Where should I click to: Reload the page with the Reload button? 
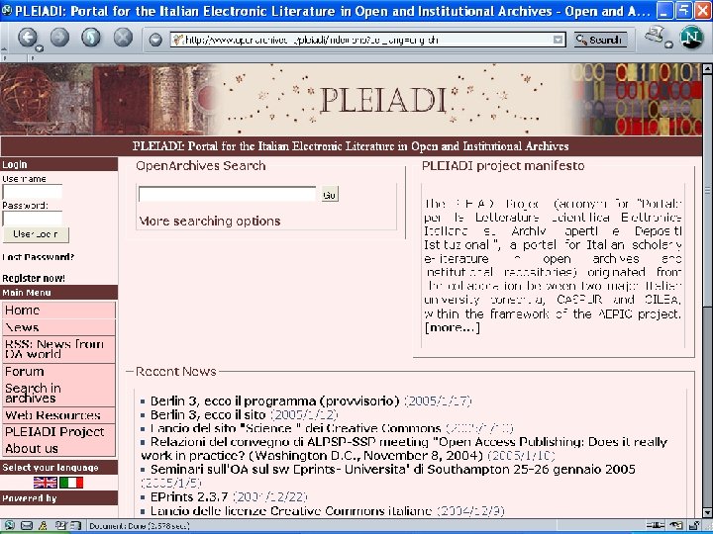(91, 38)
